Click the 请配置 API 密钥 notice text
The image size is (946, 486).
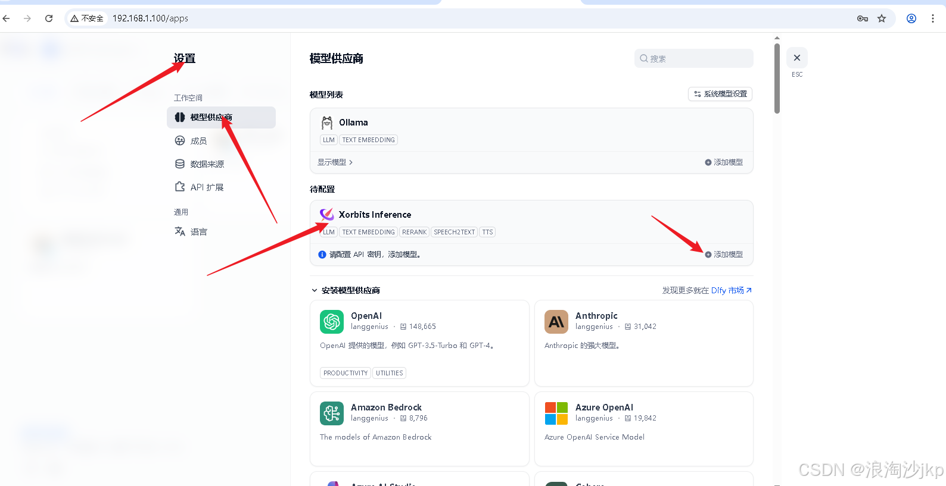coord(375,255)
